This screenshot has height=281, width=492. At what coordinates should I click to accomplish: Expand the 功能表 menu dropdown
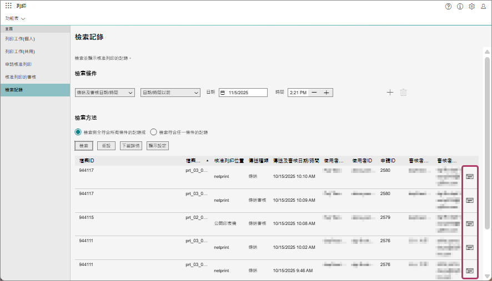[16, 18]
